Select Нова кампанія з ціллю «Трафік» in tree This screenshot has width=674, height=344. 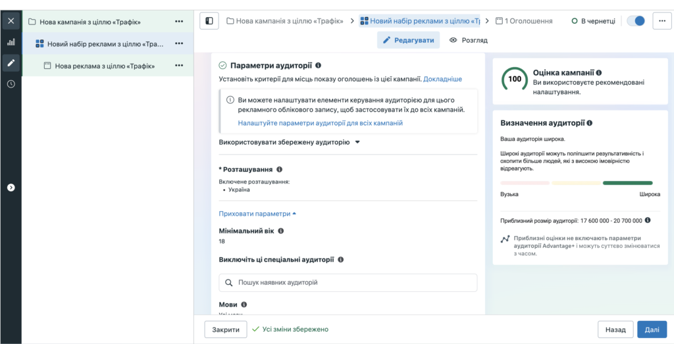click(x=90, y=22)
